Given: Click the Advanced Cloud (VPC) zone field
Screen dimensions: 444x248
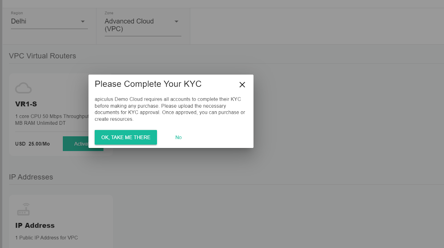Looking at the screenshot, I should pos(129,25).
